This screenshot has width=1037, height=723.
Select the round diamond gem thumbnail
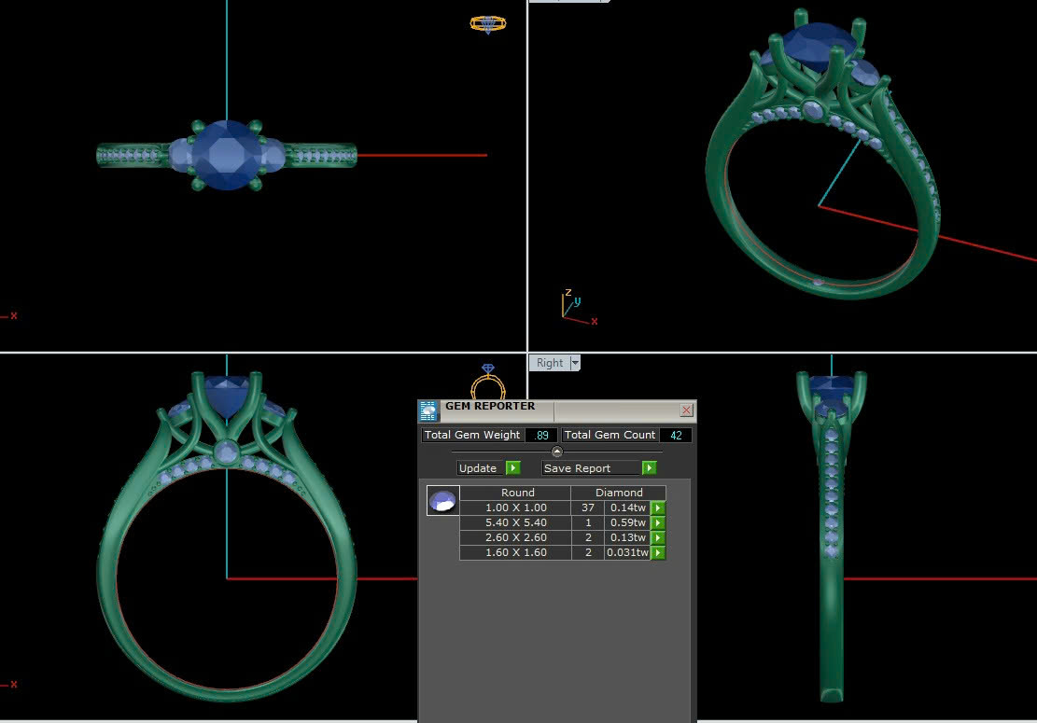pyautogui.click(x=442, y=501)
